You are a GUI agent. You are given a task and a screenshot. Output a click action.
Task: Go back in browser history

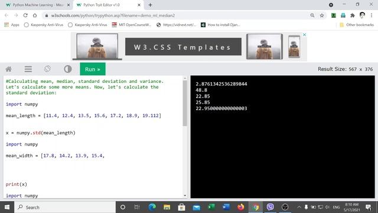(x=6, y=15)
